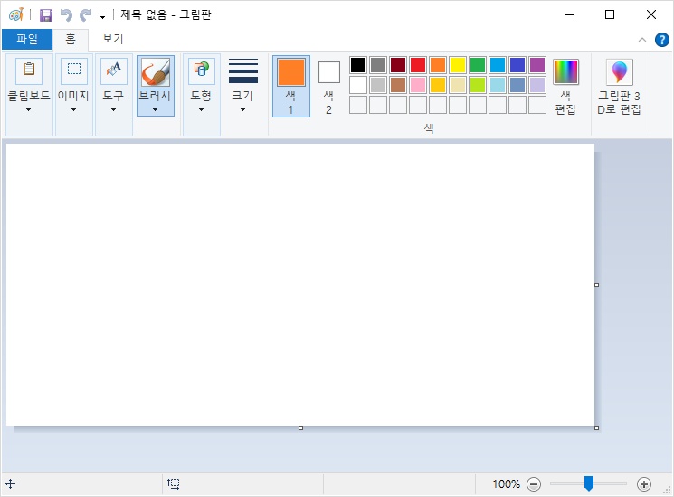This screenshot has height=497, width=674.
Task: Click the 크기 line thickness icon
Action: (x=243, y=70)
